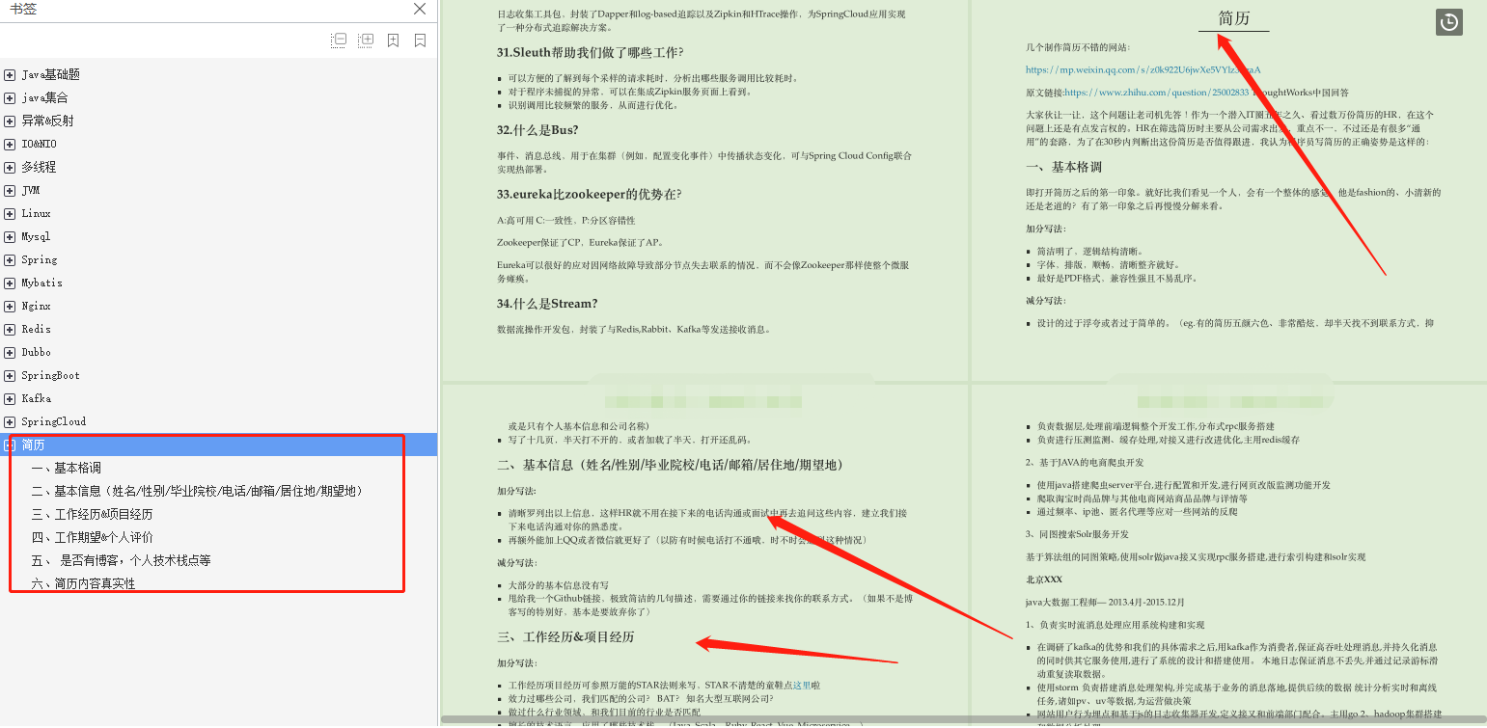Close the 书签 bookmarks panel
This screenshot has width=1487, height=728.
(x=420, y=9)
